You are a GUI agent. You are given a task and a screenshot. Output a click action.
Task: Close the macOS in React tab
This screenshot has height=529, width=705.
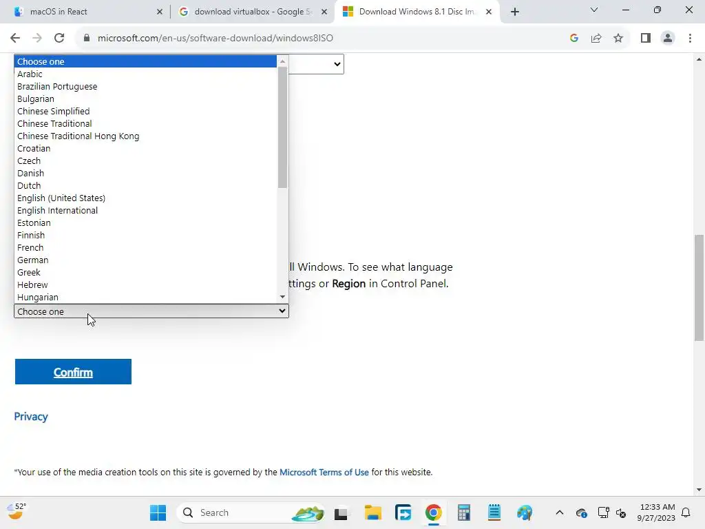pos(160,12)
